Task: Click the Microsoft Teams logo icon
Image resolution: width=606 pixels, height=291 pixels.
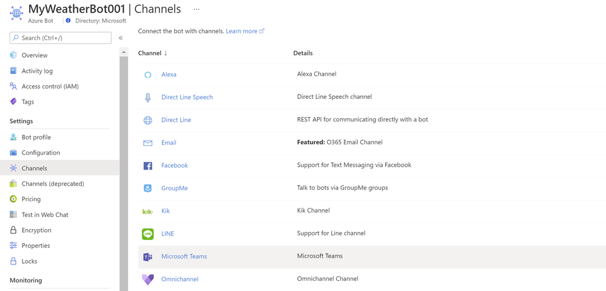Action: pyautogui.click(x=147, y=256)
